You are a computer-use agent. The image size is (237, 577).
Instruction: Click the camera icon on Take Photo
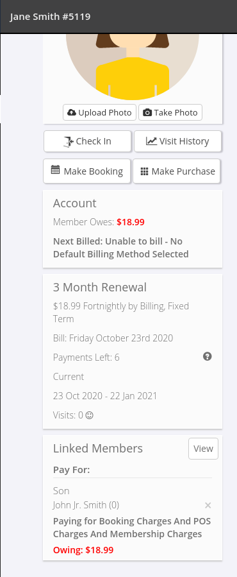coord(147,112)
